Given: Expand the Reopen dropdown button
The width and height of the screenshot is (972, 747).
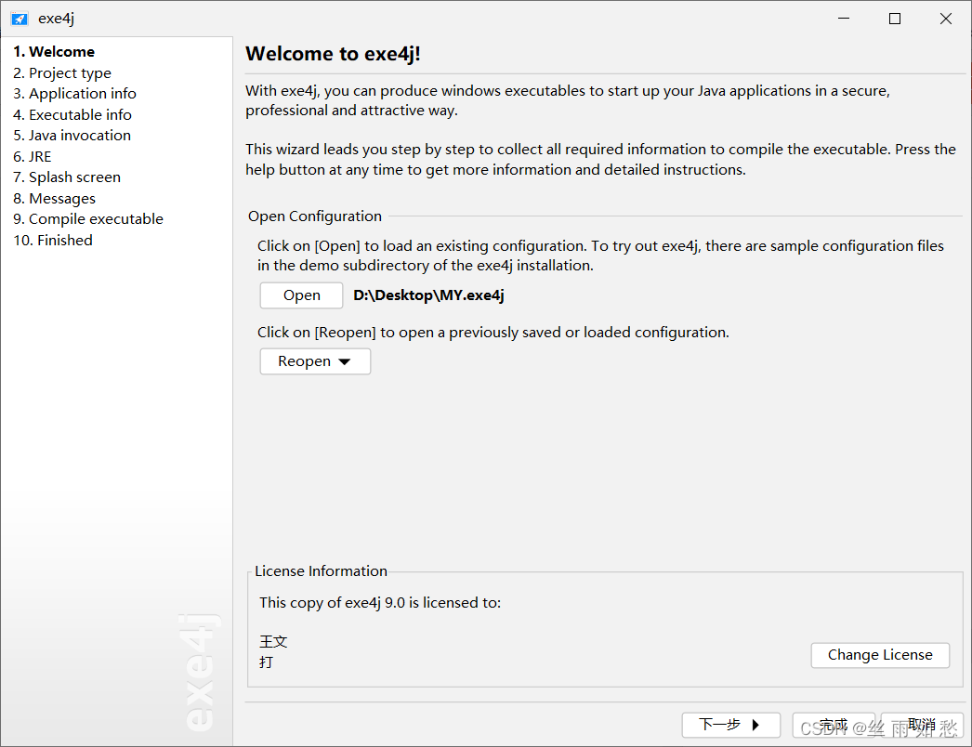Looking at the screenshot, I should pyautogui.click(x=315, y=361).
